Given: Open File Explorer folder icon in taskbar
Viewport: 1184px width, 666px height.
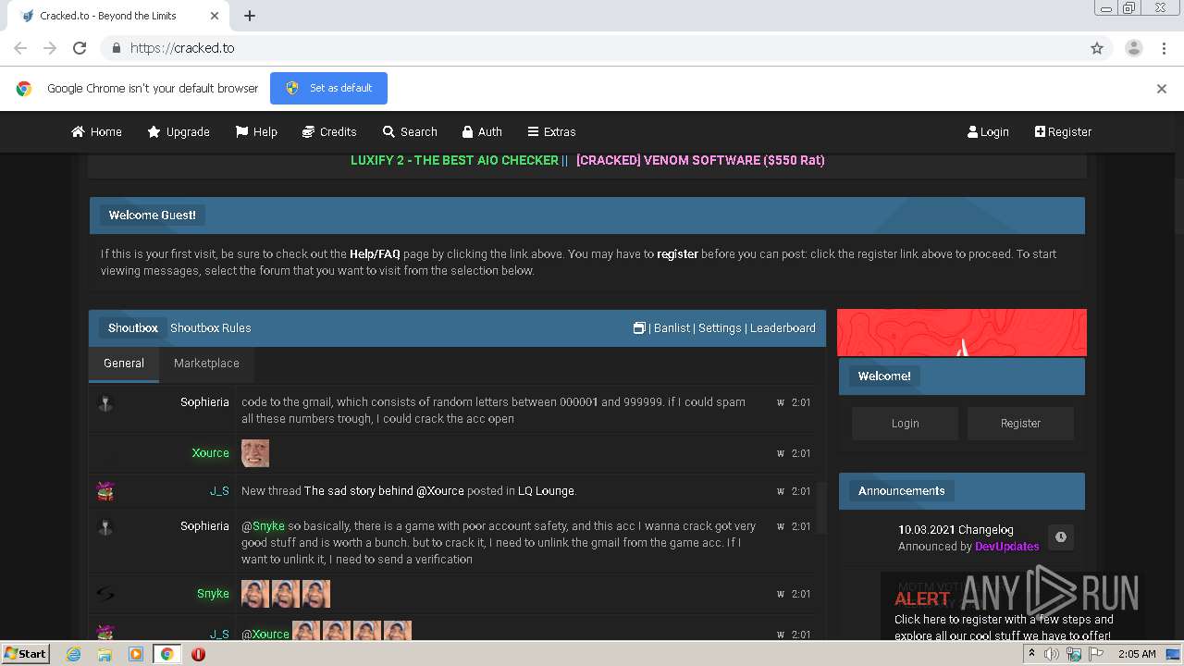Looking at the screenshot, I should (105, 654).
